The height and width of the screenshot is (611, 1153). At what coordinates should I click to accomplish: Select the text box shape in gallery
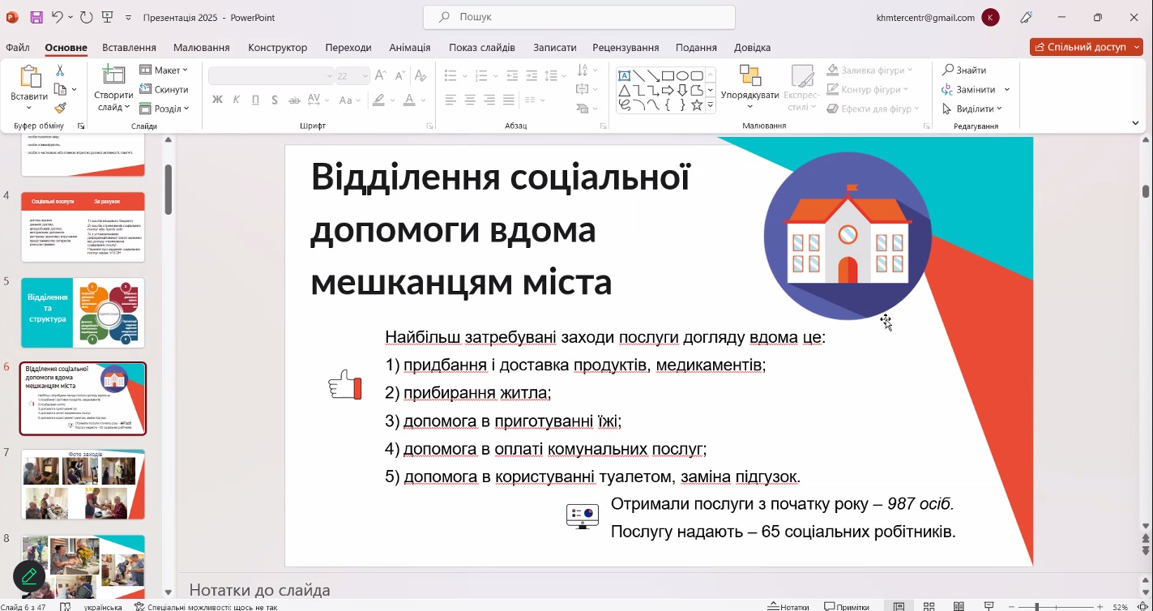[625, 76]
